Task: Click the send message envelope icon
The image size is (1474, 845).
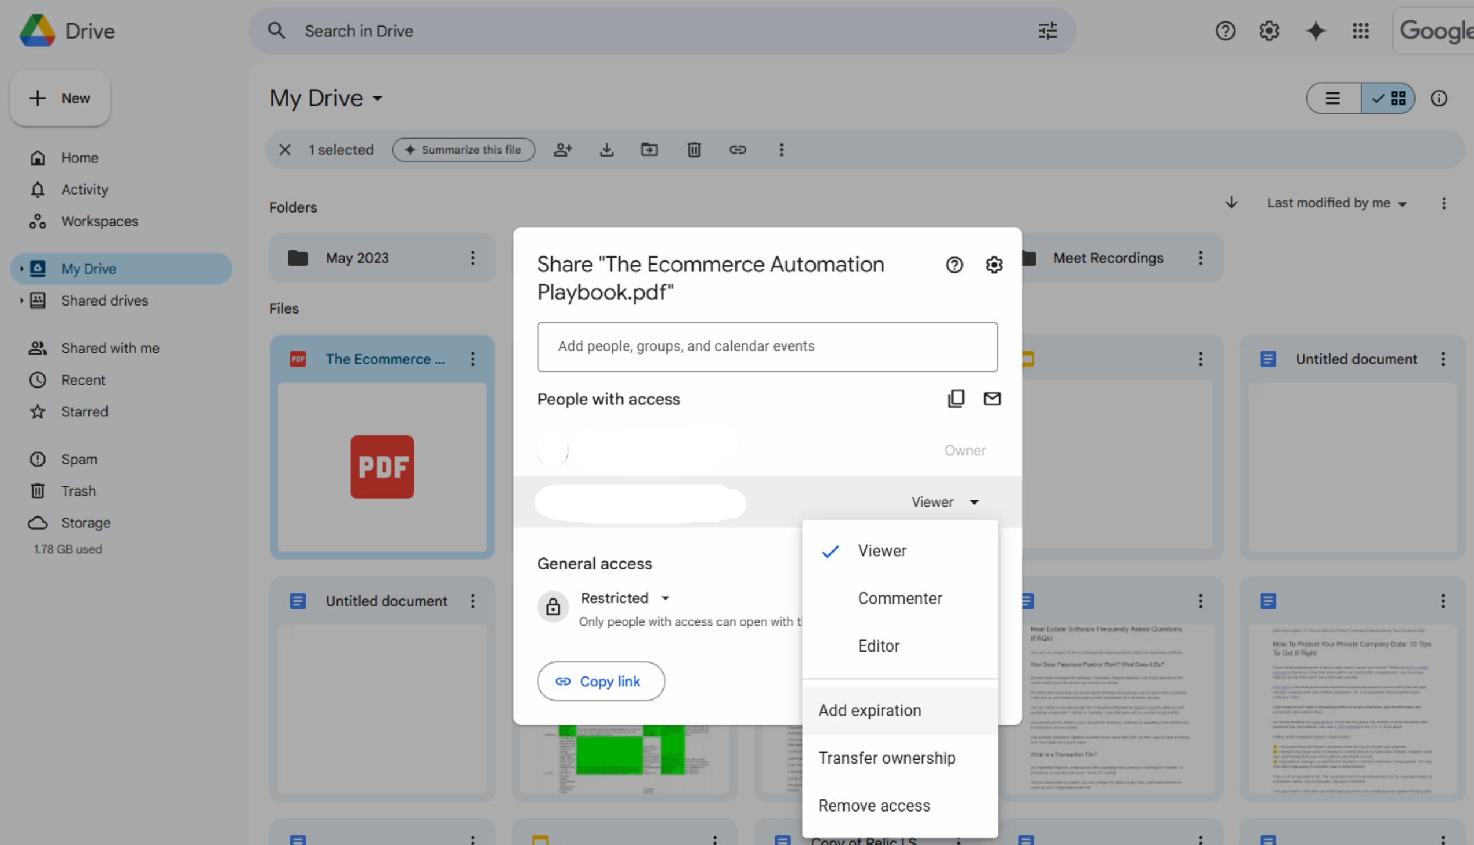Action: coord(991,399)
